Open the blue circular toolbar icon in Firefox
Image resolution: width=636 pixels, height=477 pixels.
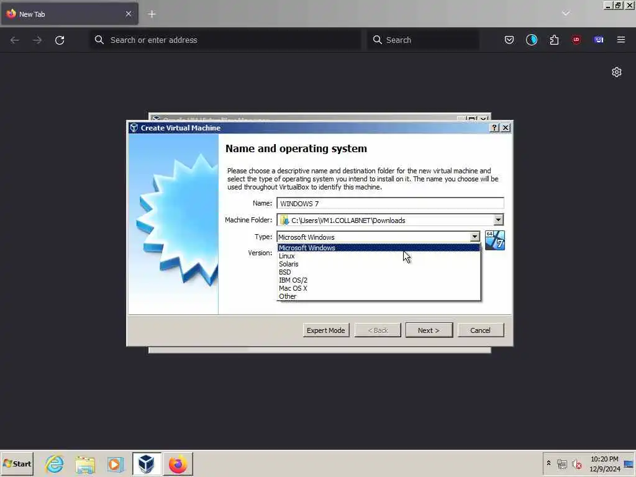point(532,40)
